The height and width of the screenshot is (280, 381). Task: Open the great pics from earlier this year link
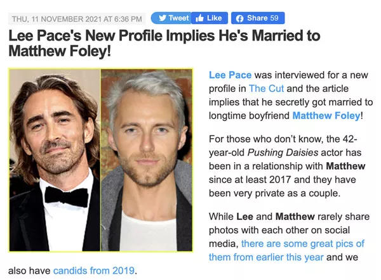click(287, 250)
